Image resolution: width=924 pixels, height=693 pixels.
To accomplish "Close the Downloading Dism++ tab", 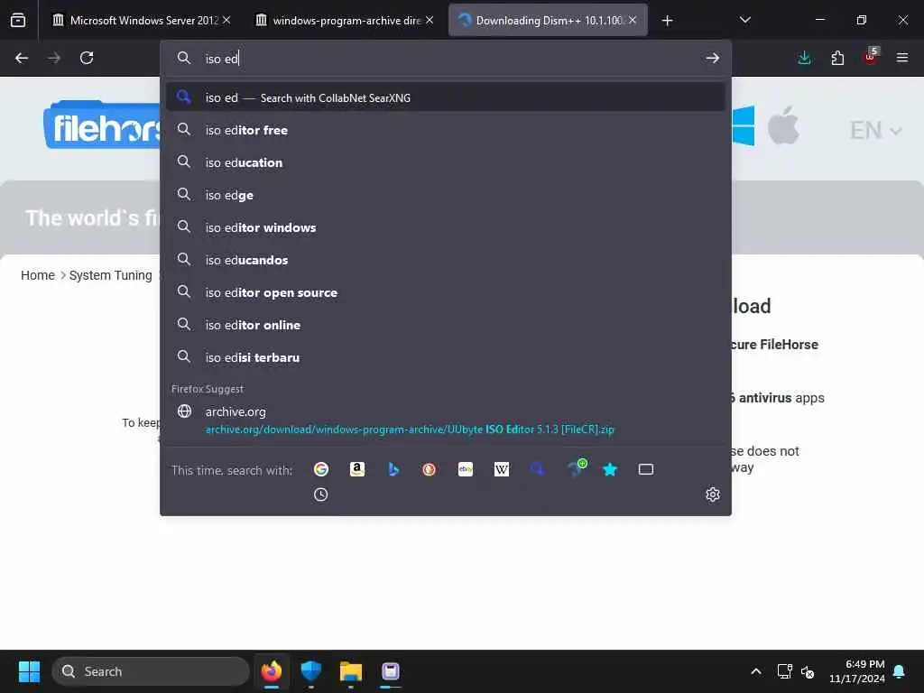I will (x=633, y=20).
